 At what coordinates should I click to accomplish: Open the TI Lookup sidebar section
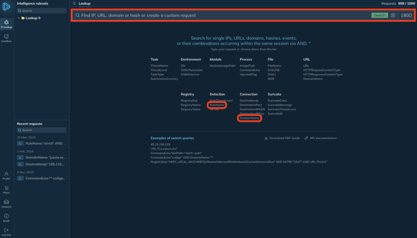tap(7, 24)
